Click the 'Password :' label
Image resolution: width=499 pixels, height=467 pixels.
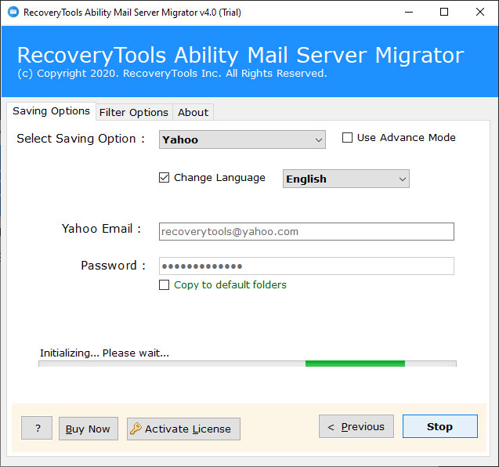point(114,266)
